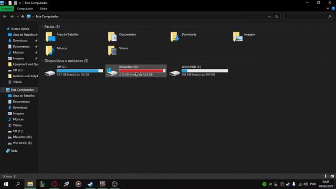Refresh the current folder view

pos(277,16)
